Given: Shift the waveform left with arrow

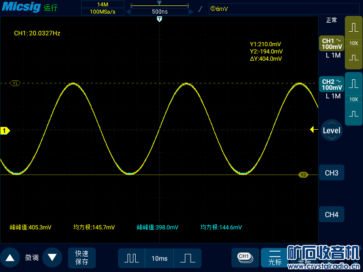Looking at the screenshot, I should coord(128,12).
